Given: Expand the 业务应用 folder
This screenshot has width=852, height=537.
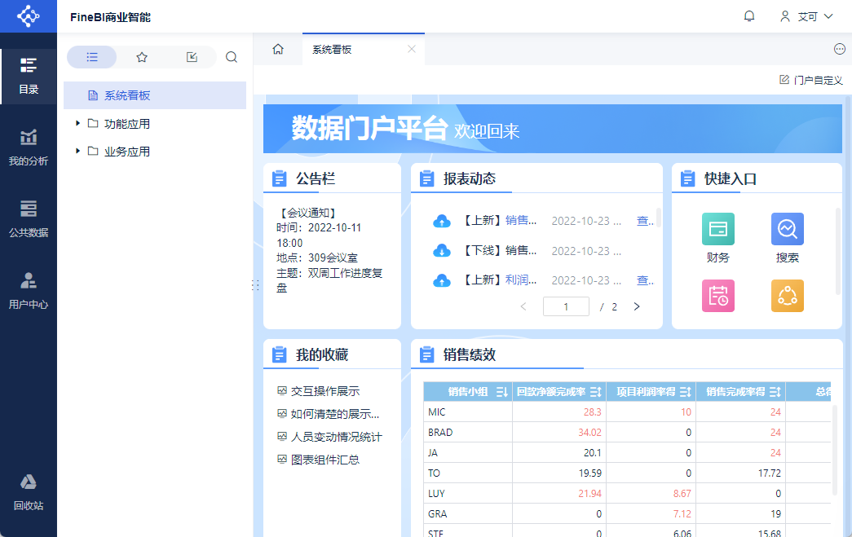Looking at the screenshot, I should click(78, 152).
